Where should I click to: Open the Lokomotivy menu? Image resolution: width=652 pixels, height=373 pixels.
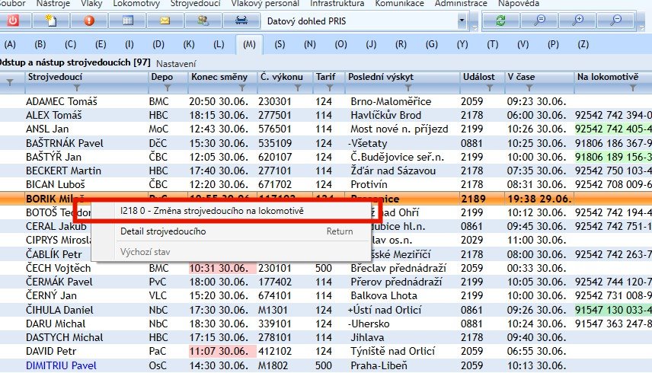tap(136, 4)
